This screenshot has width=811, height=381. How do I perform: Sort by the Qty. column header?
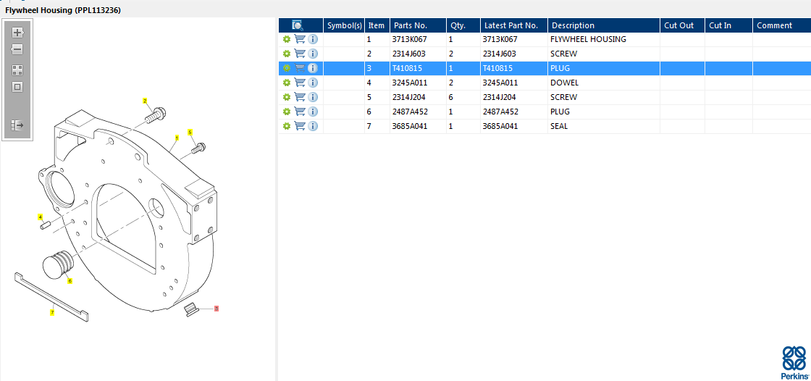click(463, 25)
